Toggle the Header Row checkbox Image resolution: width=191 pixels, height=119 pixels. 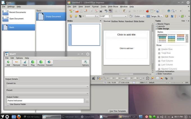coord(160,49)
